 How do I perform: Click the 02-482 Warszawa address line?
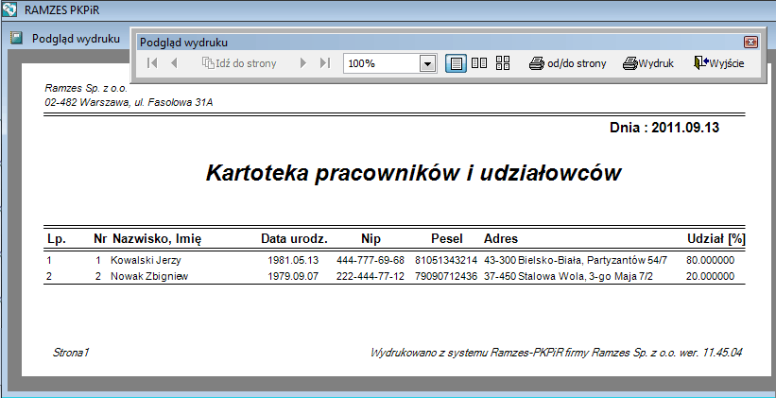[x=129, y=102]
